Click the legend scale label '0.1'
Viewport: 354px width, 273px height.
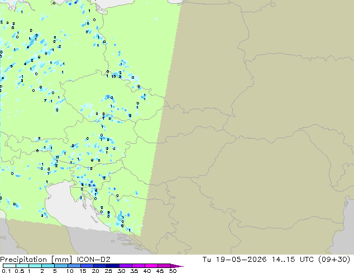pyautogui.click(x=6, y=271)
